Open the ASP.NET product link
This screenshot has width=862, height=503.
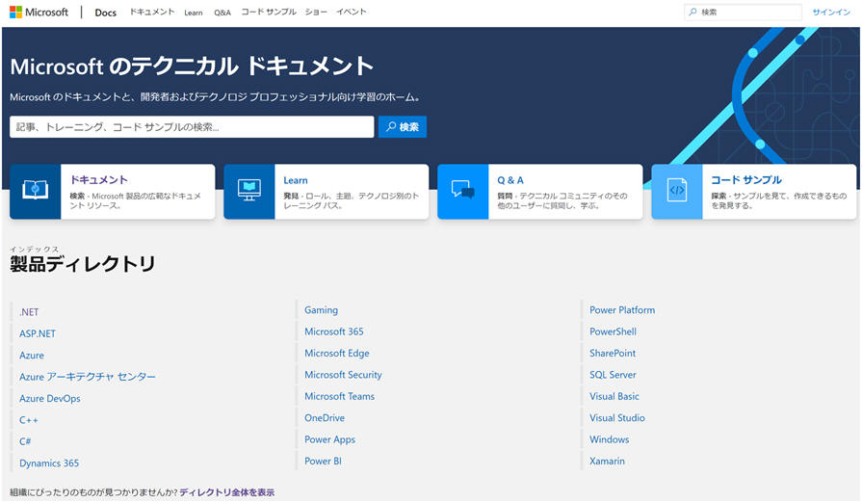coord(38,333)
